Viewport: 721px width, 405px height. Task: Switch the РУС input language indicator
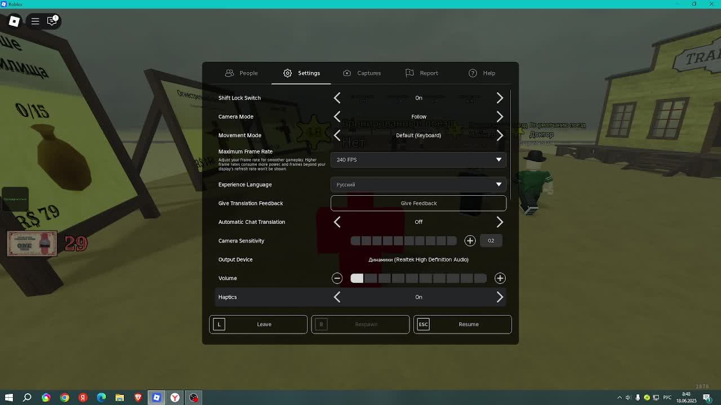point(667,398)
